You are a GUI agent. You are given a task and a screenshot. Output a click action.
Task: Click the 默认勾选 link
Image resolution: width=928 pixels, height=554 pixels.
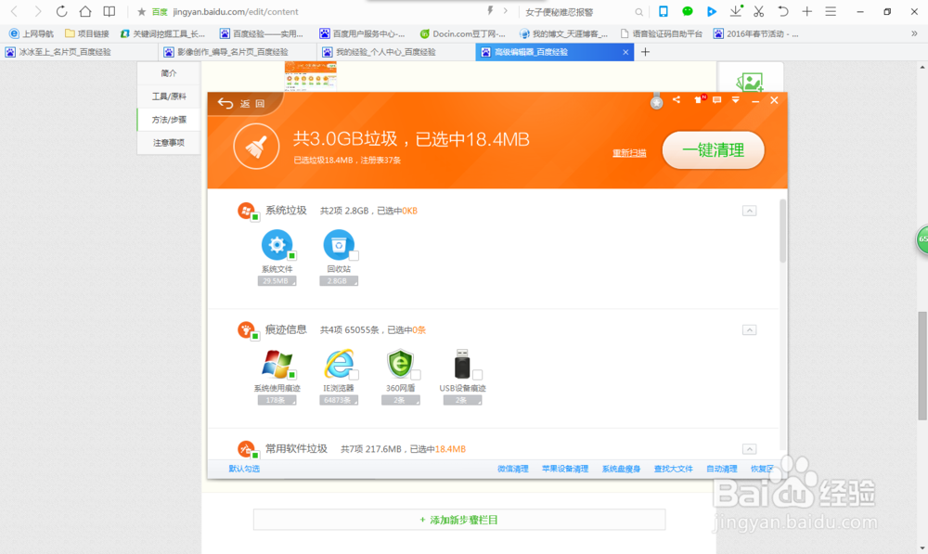pyautogui.click(x=244, y=469)
